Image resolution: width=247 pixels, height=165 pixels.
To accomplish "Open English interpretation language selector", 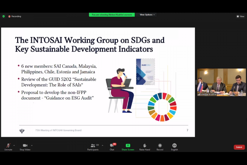I will [174, 147].
